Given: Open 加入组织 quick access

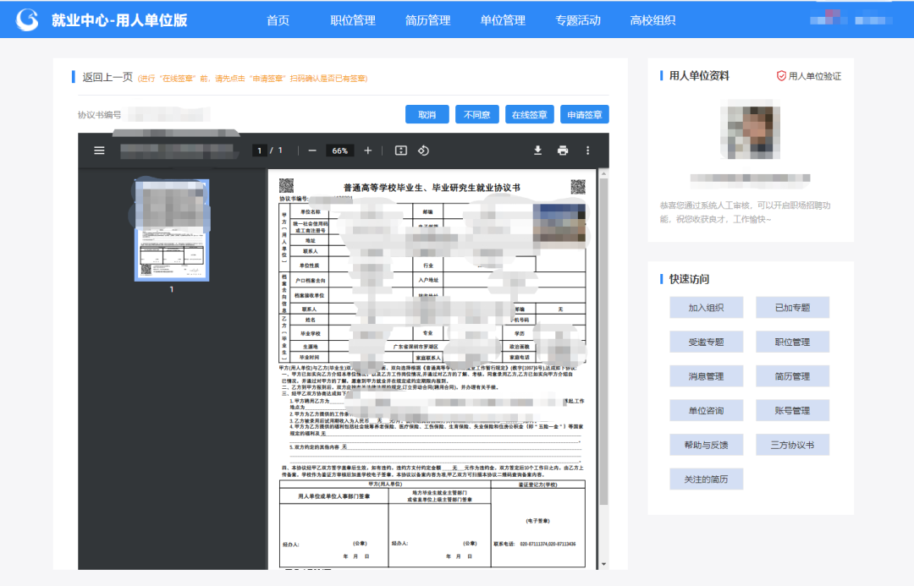Looking at the screenshot, I should (x=706, y=308).
